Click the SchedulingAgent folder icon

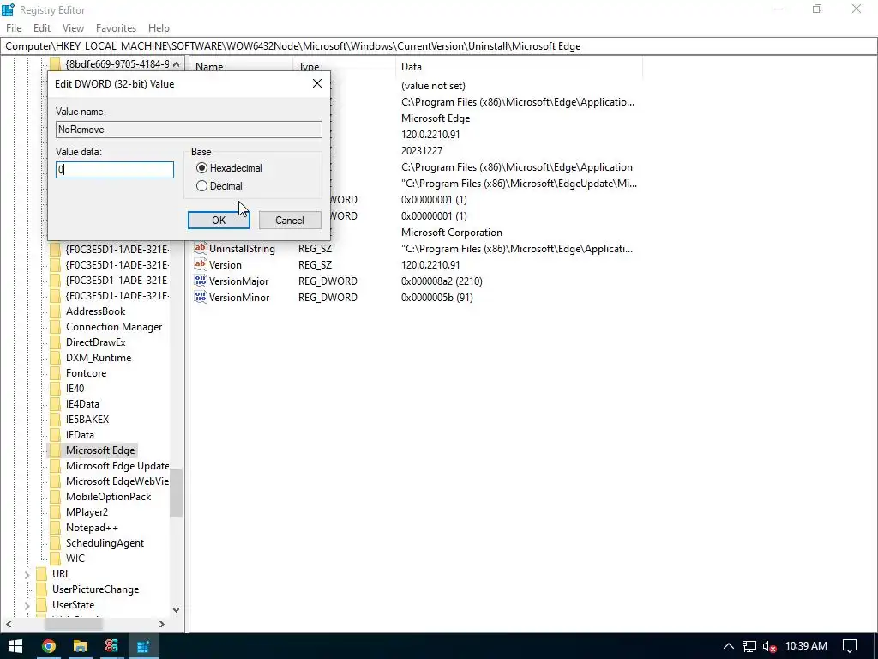55,543
